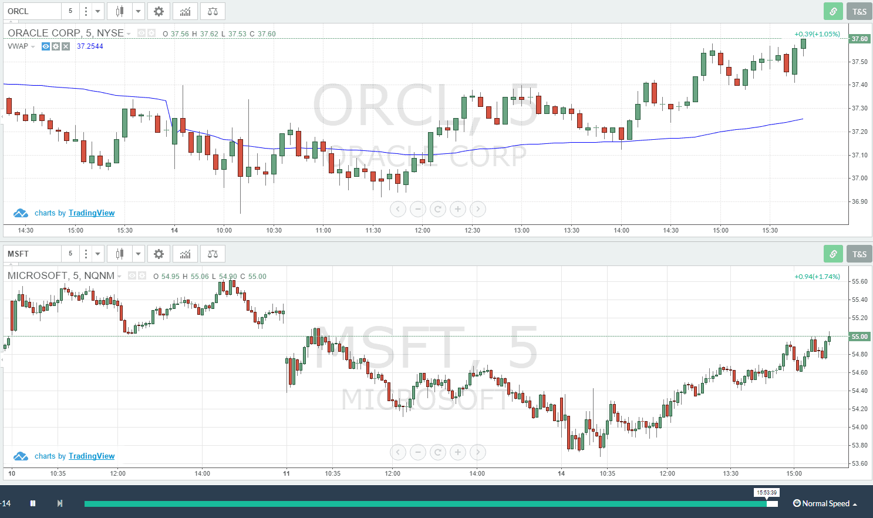Open the three-dot menu on the ORCL toolbar
The image size is (873, 518).
point(85,11)
